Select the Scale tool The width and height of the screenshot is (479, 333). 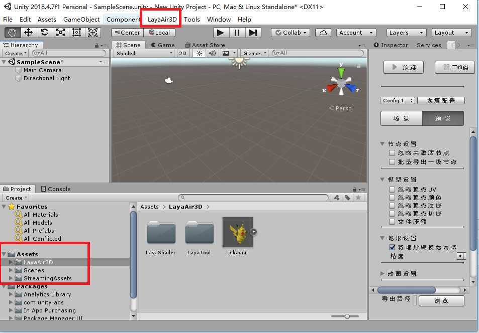pos(60,32)
